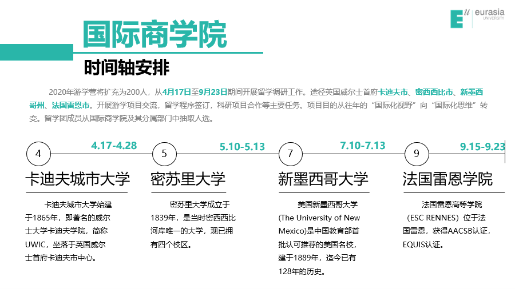Click timeline circle marker 9
The height and width of the screenshot is (289, 515).
[417, 154]
